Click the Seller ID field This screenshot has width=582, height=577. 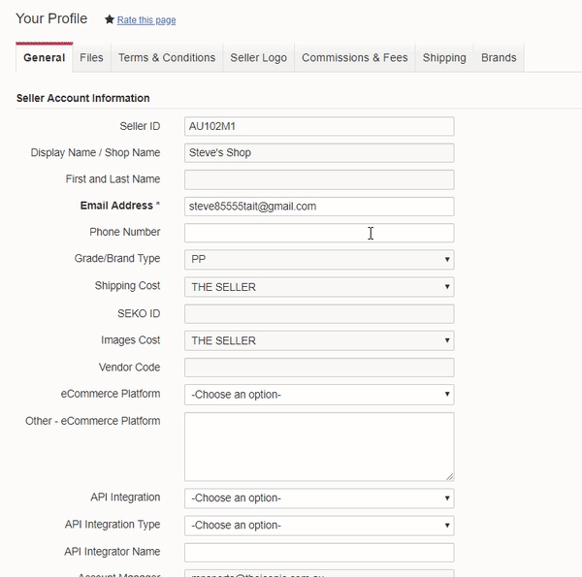pos(318,126)
